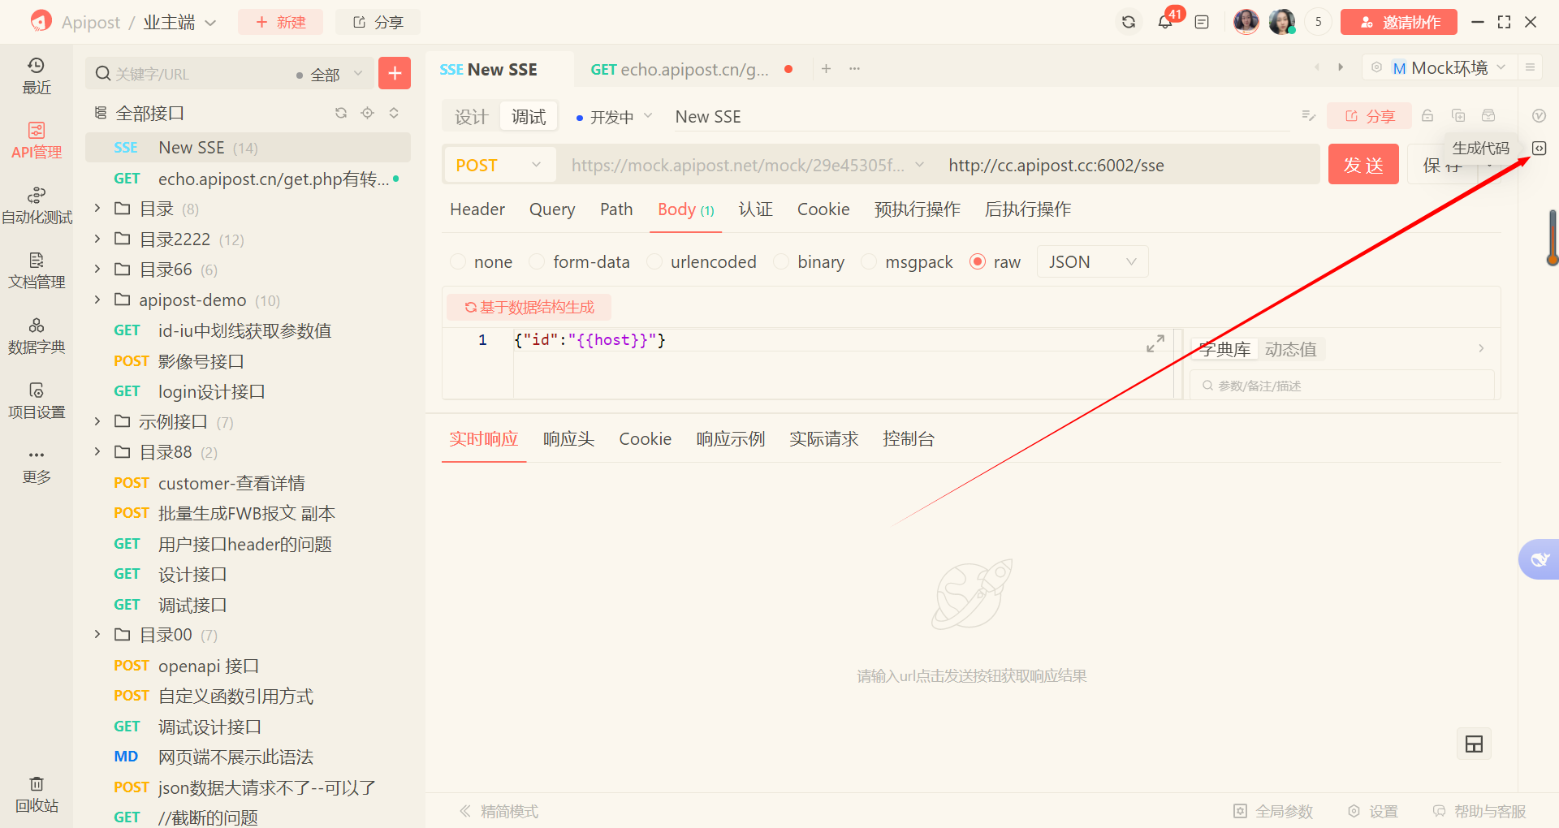This screenshot has width=1559, height=828.
Task: Click the vertical scrollbar thumb on right edge
Action: click(x=1553, y=238)
